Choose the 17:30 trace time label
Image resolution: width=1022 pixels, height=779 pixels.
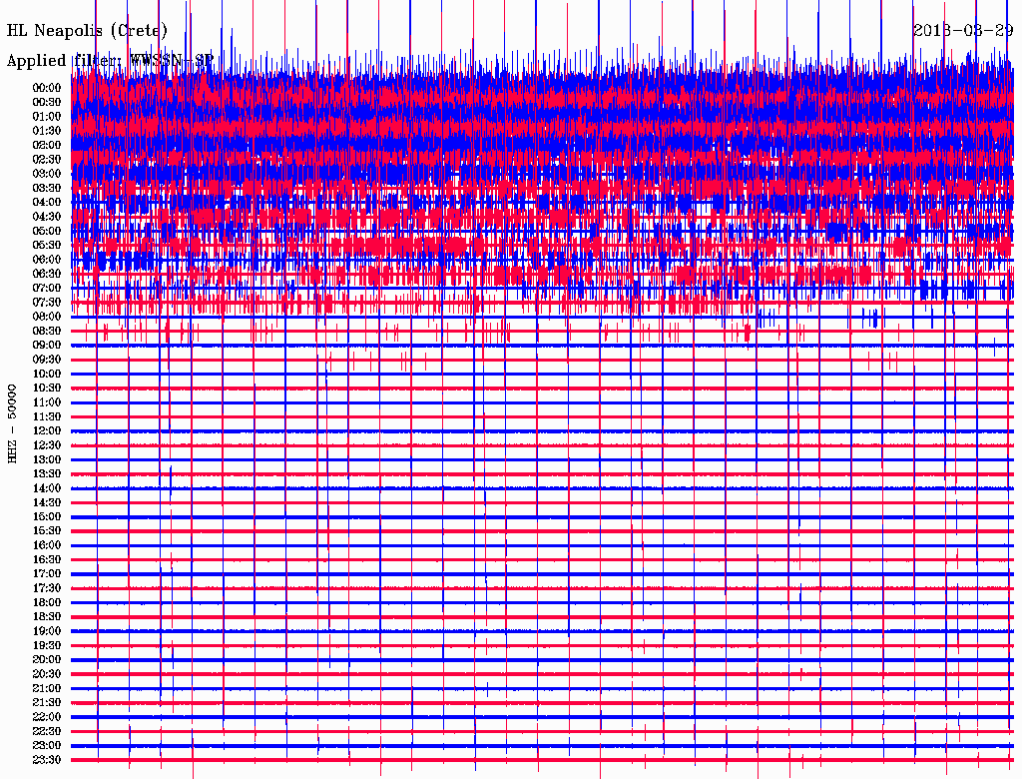click(x=47, y=588)
